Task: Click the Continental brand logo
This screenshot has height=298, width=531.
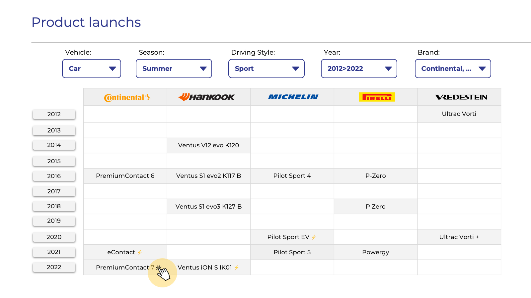Action: coord(127,97)
